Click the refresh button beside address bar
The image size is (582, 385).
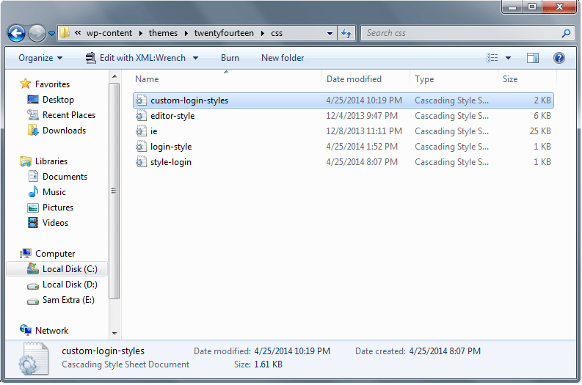(347, 33)
